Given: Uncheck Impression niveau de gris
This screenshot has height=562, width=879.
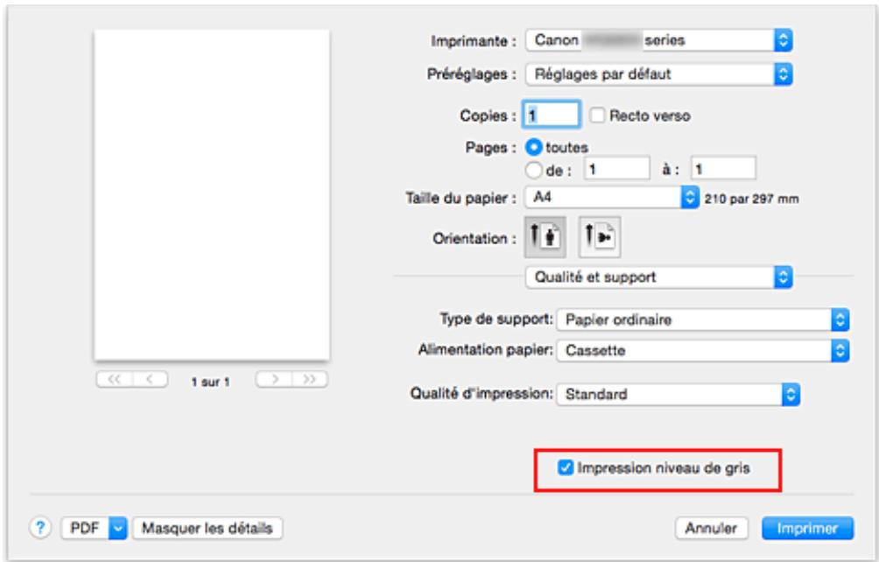Looking at the screenshot, I should coord(566,467).
